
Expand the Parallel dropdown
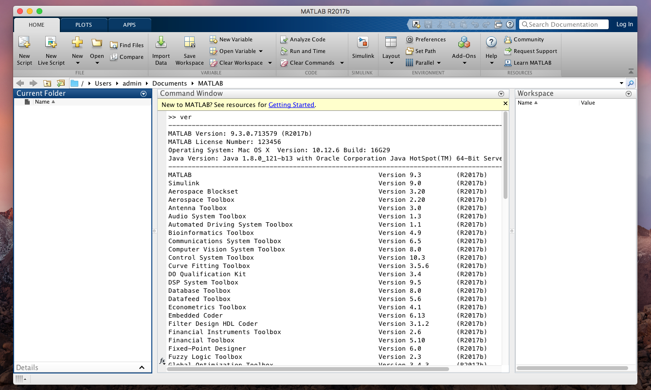tap(438, 63)
